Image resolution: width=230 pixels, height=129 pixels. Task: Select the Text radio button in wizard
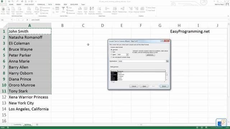pyautogui.click(x=111, y=52)
